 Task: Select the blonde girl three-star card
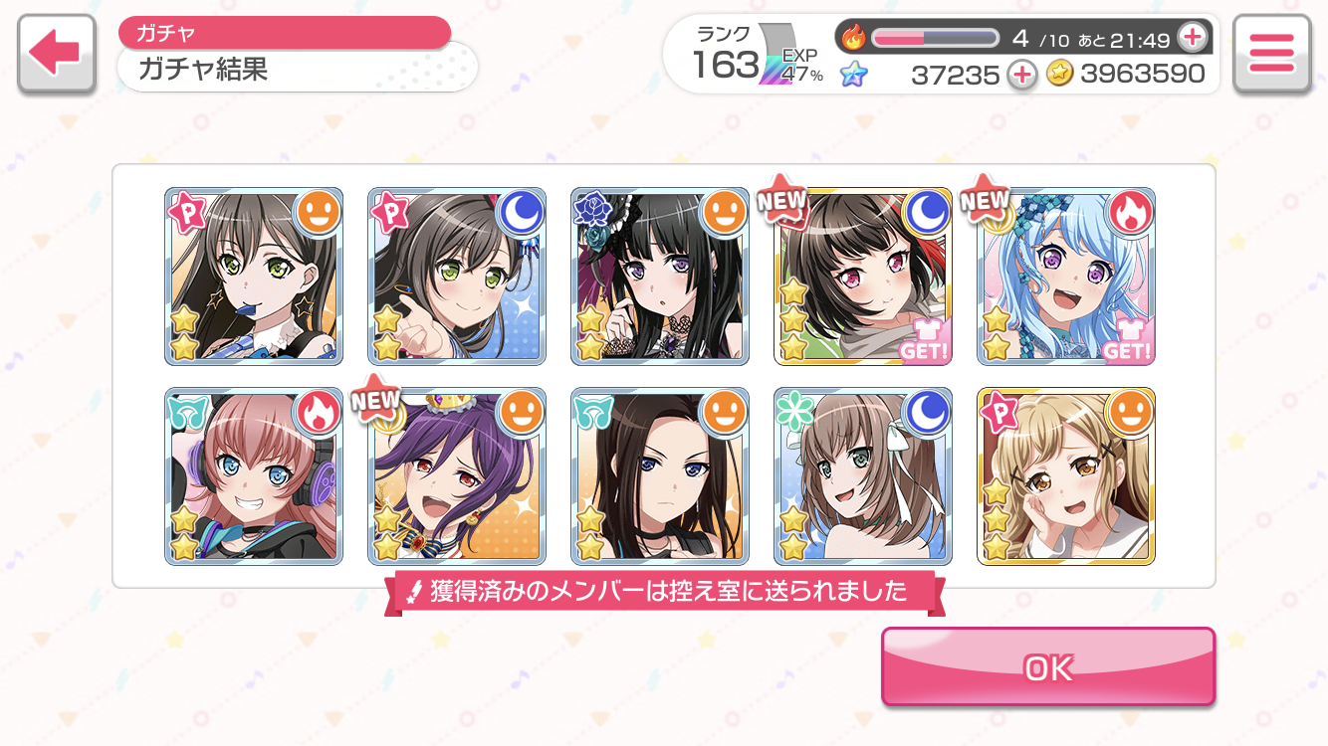1066,476
